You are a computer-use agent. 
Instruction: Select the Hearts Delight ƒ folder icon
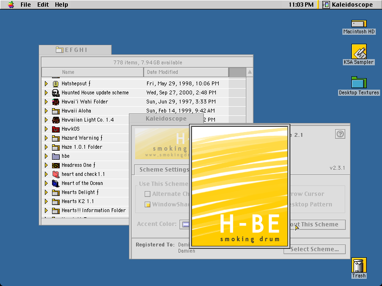(x=56, y=193)
